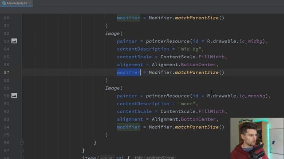The width and height of the screenshot is (284, 159).
Task: Click ic_midbg resource on line 83
Action: coord(251,41)
